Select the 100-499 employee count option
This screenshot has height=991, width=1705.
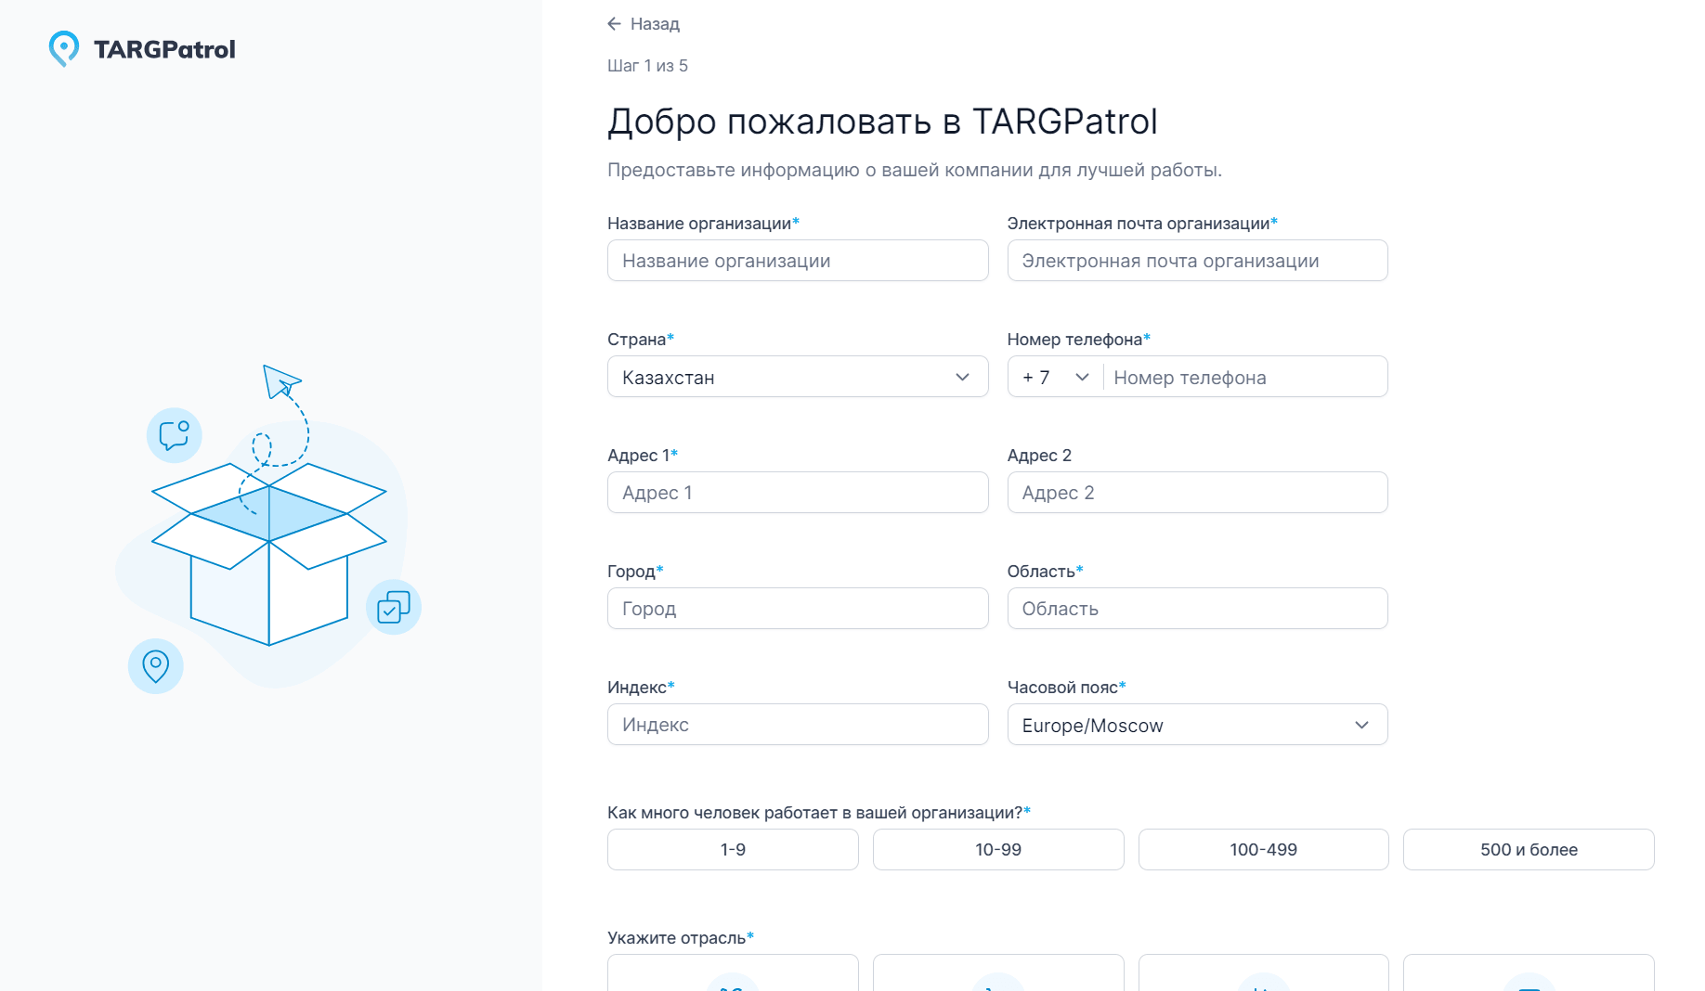[1263, 849]
